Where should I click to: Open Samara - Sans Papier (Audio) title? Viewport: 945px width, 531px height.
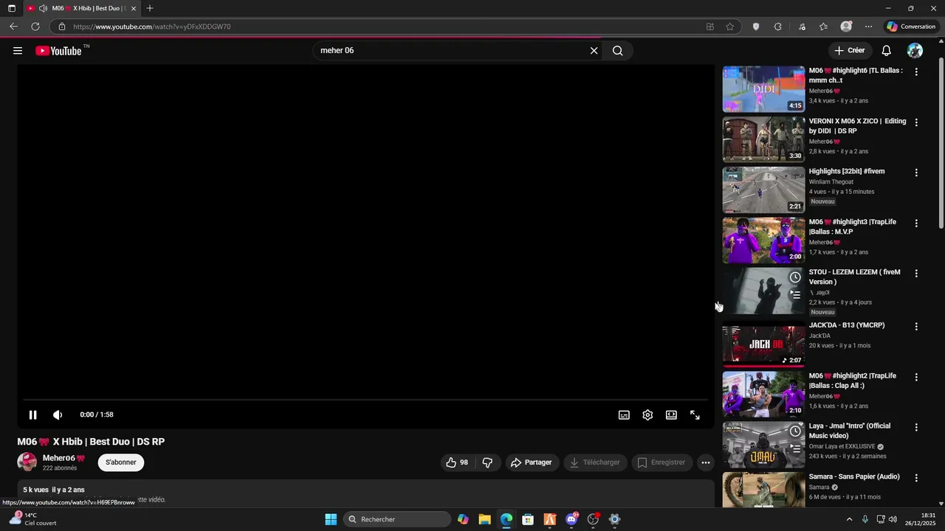[x=854, y=476]
